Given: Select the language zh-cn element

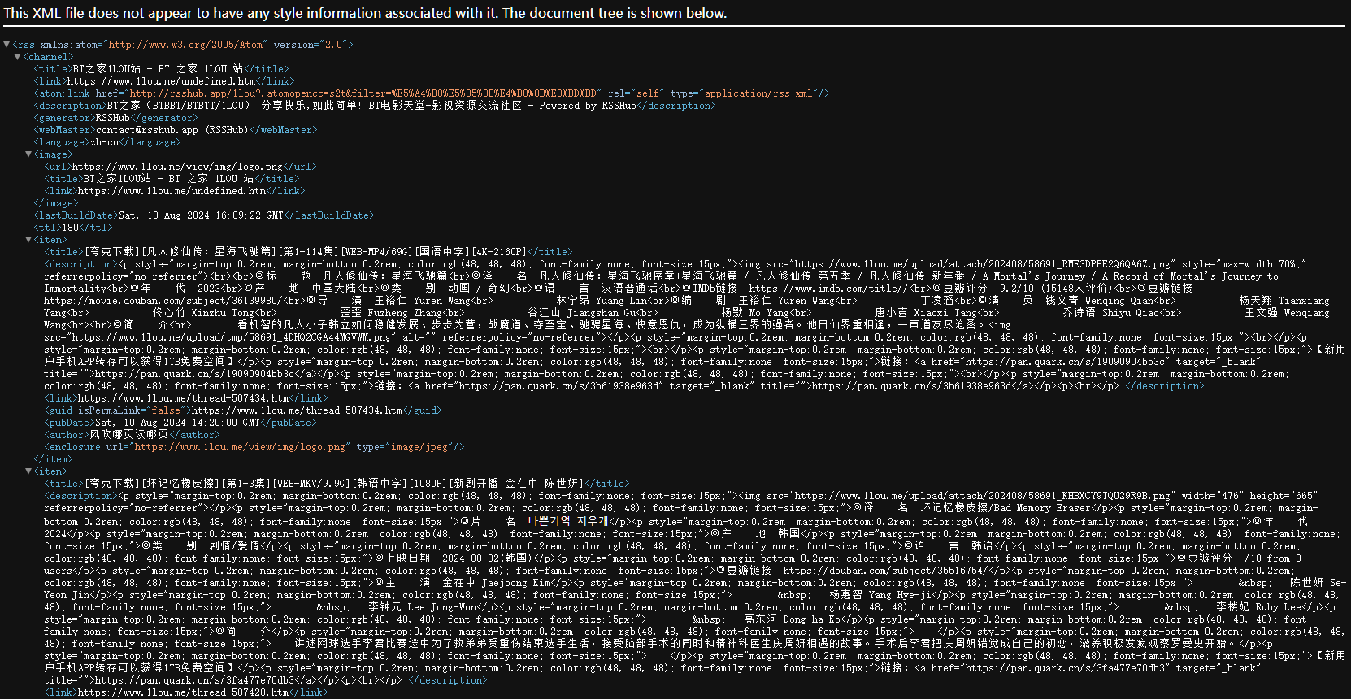Looking at the screenshot, I should (x=107, y=142).
